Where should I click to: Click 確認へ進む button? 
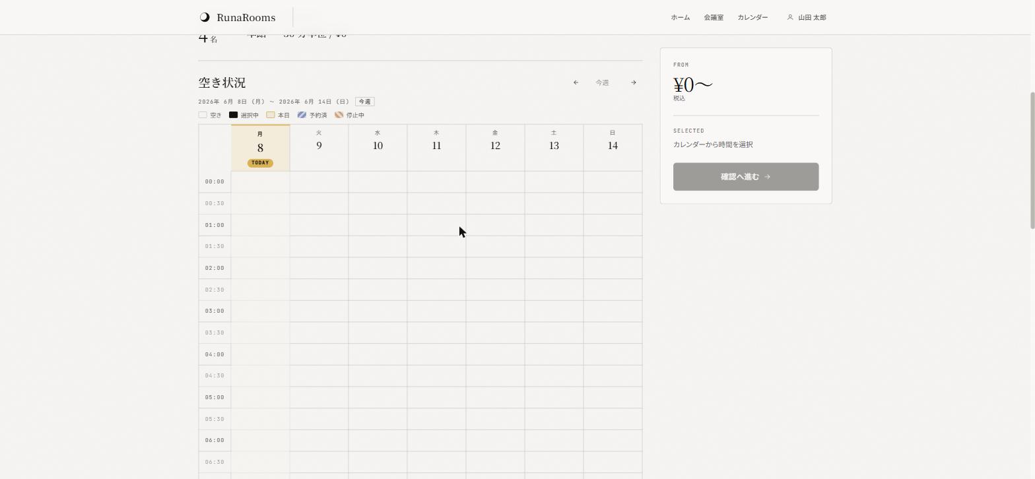pyautogui.click(x=746, y=177)
